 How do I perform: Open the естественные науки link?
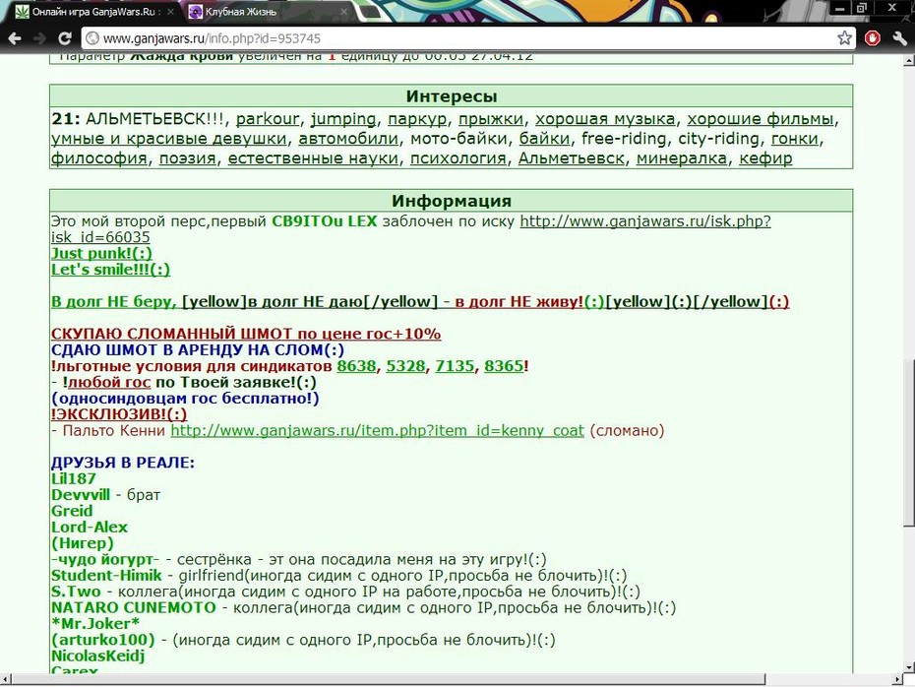313,158
